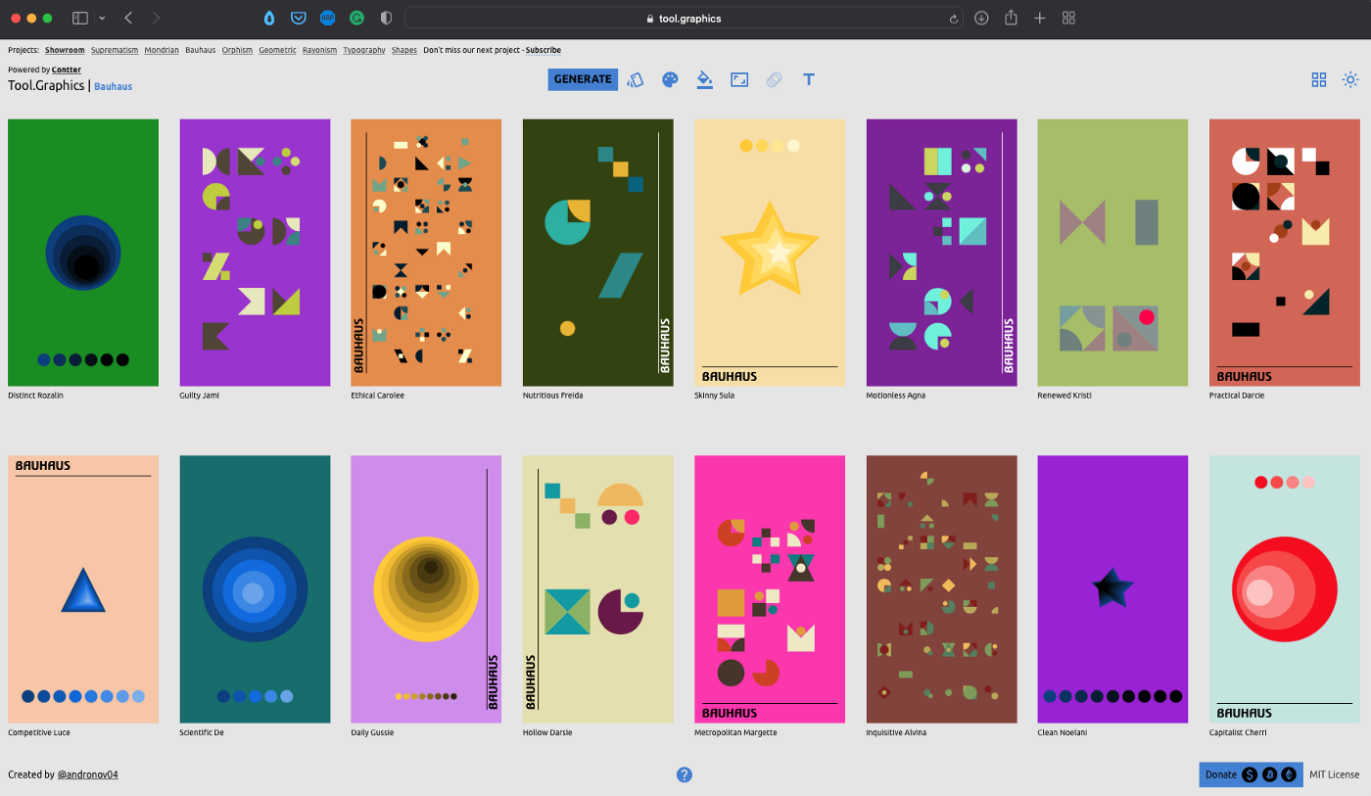The image size is (1371, 796).
Task: Open the Suprematism project link
Action: 115,50
